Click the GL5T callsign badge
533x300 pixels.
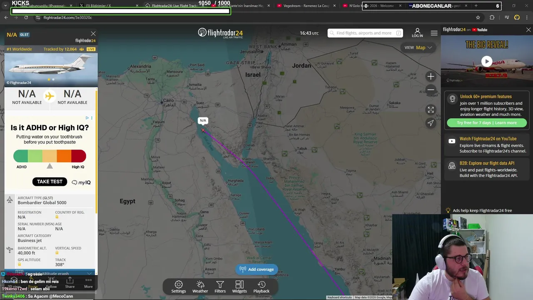(x=24, y=35)
